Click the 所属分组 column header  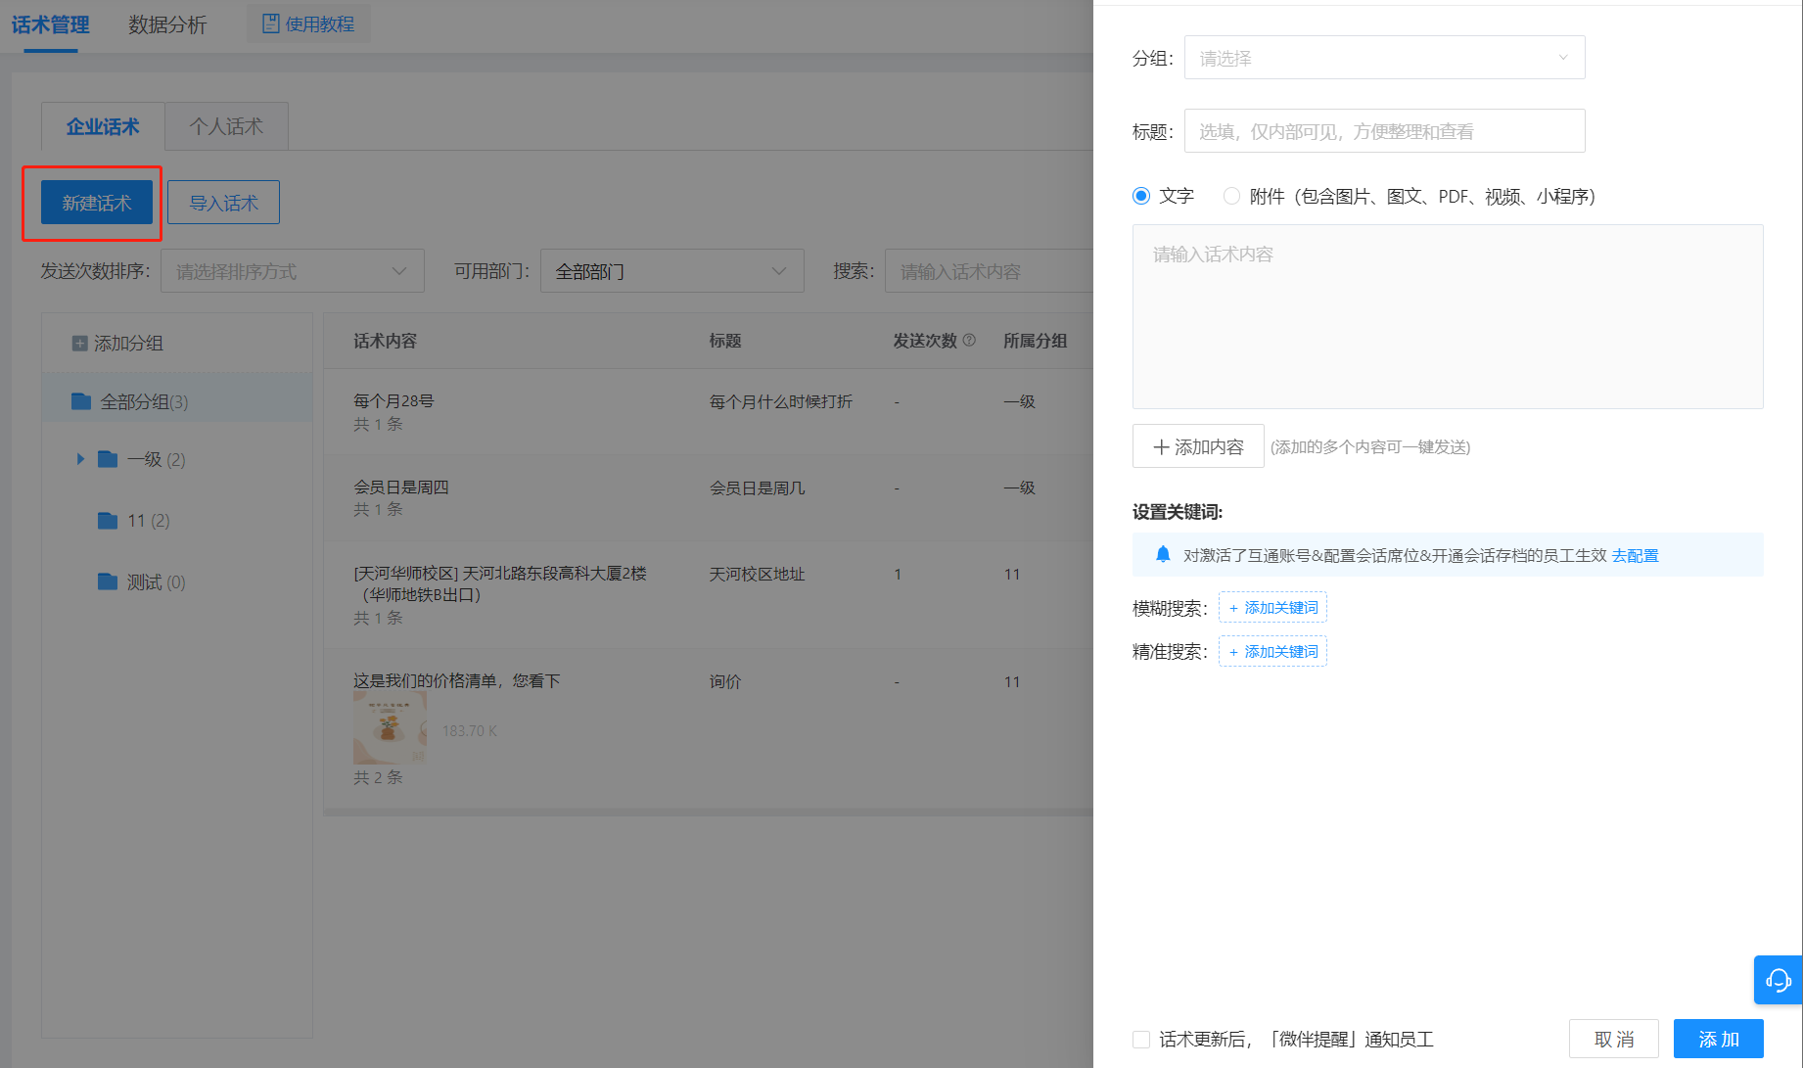1035,341
